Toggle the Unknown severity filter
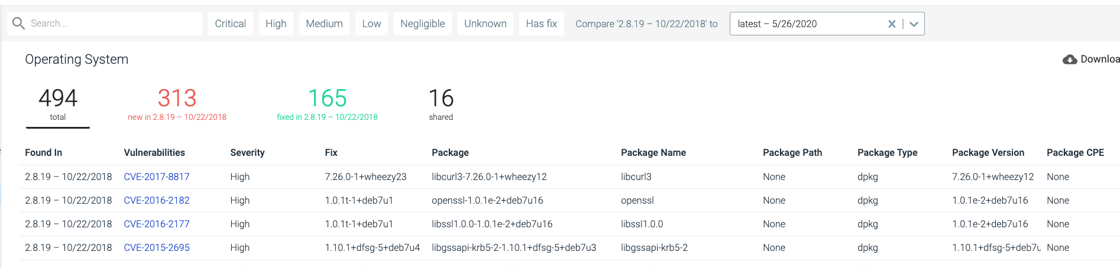Screen dimensions: 1120x268 (485, 24)
